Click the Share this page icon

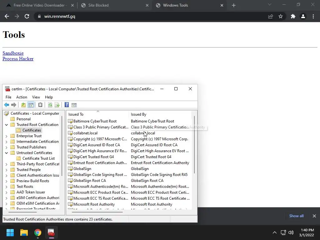point(271,16)
